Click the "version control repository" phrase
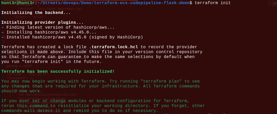Screen dimensions: 277x114 point(169,52)
